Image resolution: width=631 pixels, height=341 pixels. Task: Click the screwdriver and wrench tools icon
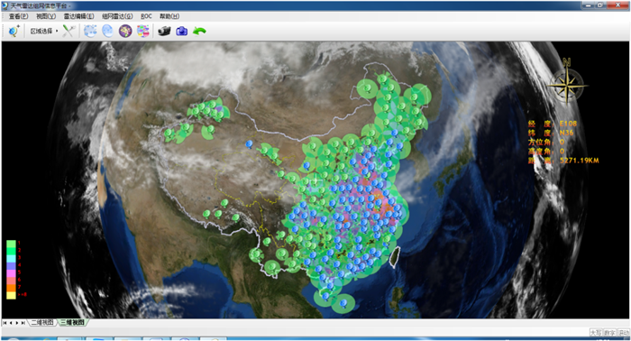69,31
